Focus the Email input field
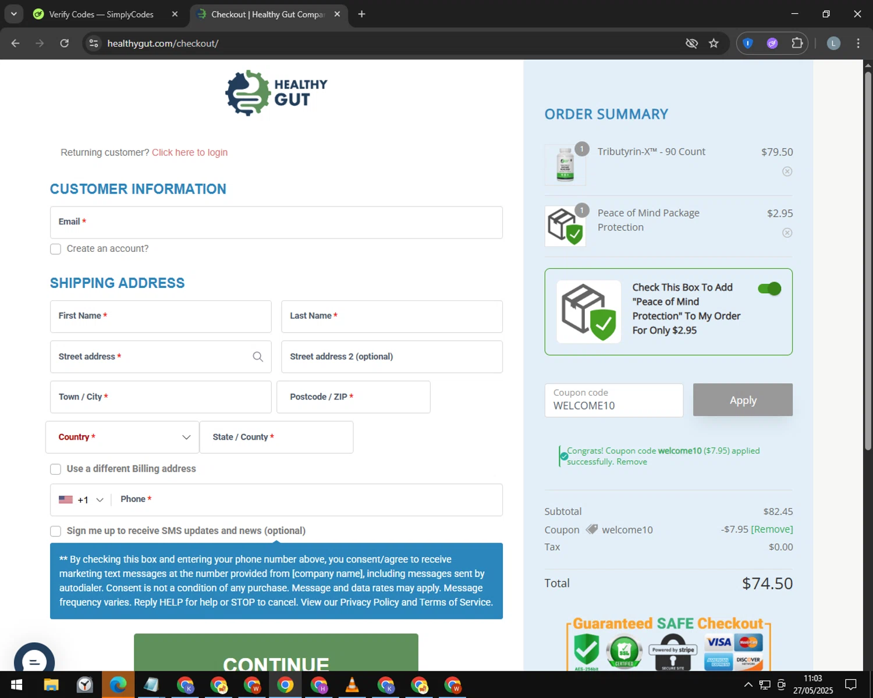This screenshot has width=873, height=698. (276, 222)
